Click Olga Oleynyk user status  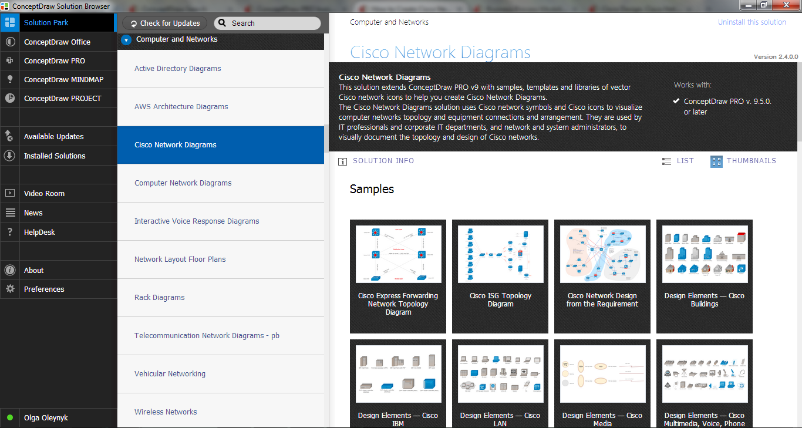pyautogui.click(x=46, y=418)
